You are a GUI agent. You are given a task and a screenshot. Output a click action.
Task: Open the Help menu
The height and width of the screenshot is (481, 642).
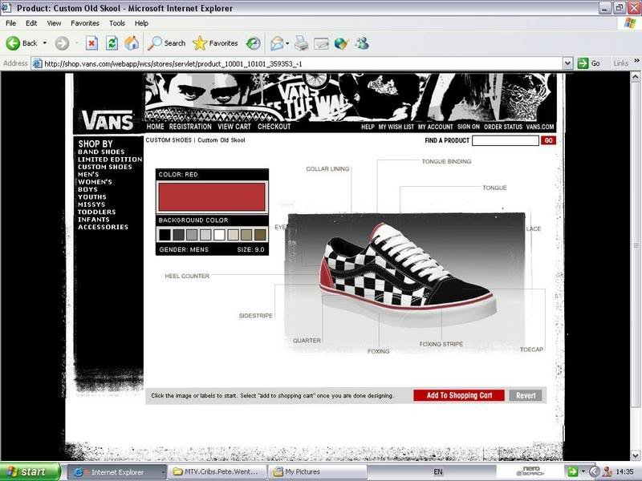pos(141,23)
